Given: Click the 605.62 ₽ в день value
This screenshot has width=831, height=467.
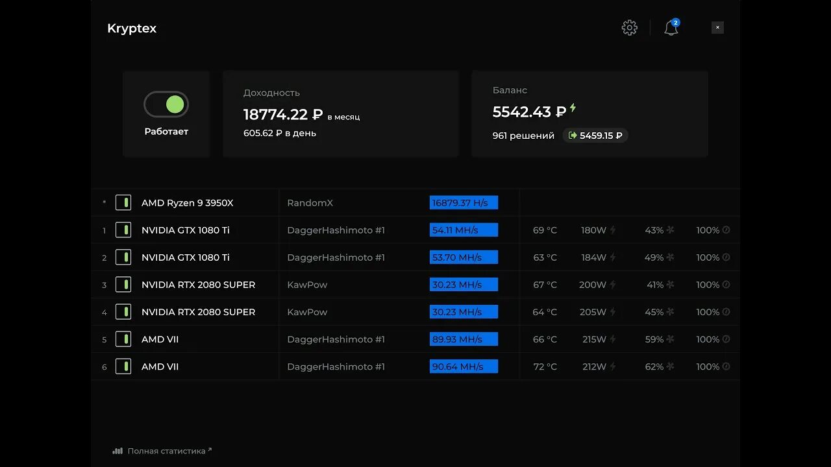Looking at the screenshot, I should (280, 133).
